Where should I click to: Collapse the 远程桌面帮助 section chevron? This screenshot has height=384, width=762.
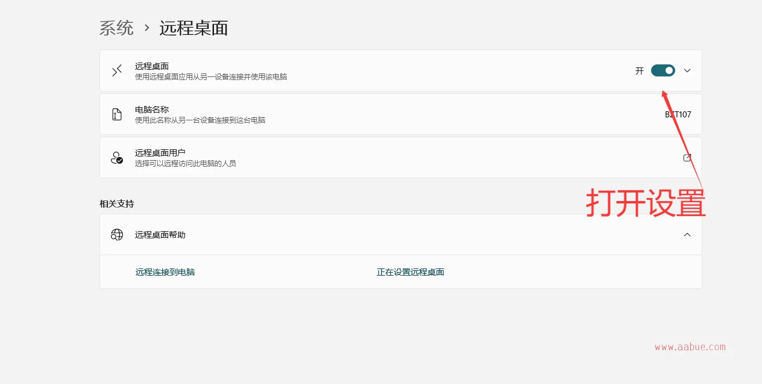pos(687,235)
